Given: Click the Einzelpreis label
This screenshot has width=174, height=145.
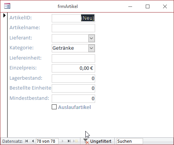Looking at the screenshot, I should [23, 68].
